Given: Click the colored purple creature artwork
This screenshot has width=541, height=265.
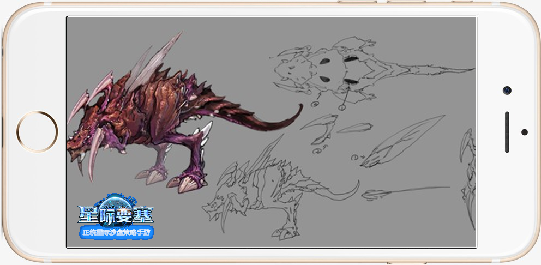Looking at the screenshot, I should pyautogui.click(x=184, y=112).
